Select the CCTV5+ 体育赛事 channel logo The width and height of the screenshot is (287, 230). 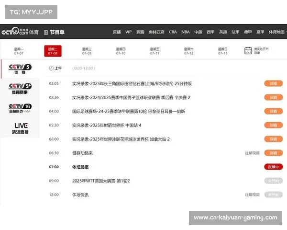[x=20, y=89]
